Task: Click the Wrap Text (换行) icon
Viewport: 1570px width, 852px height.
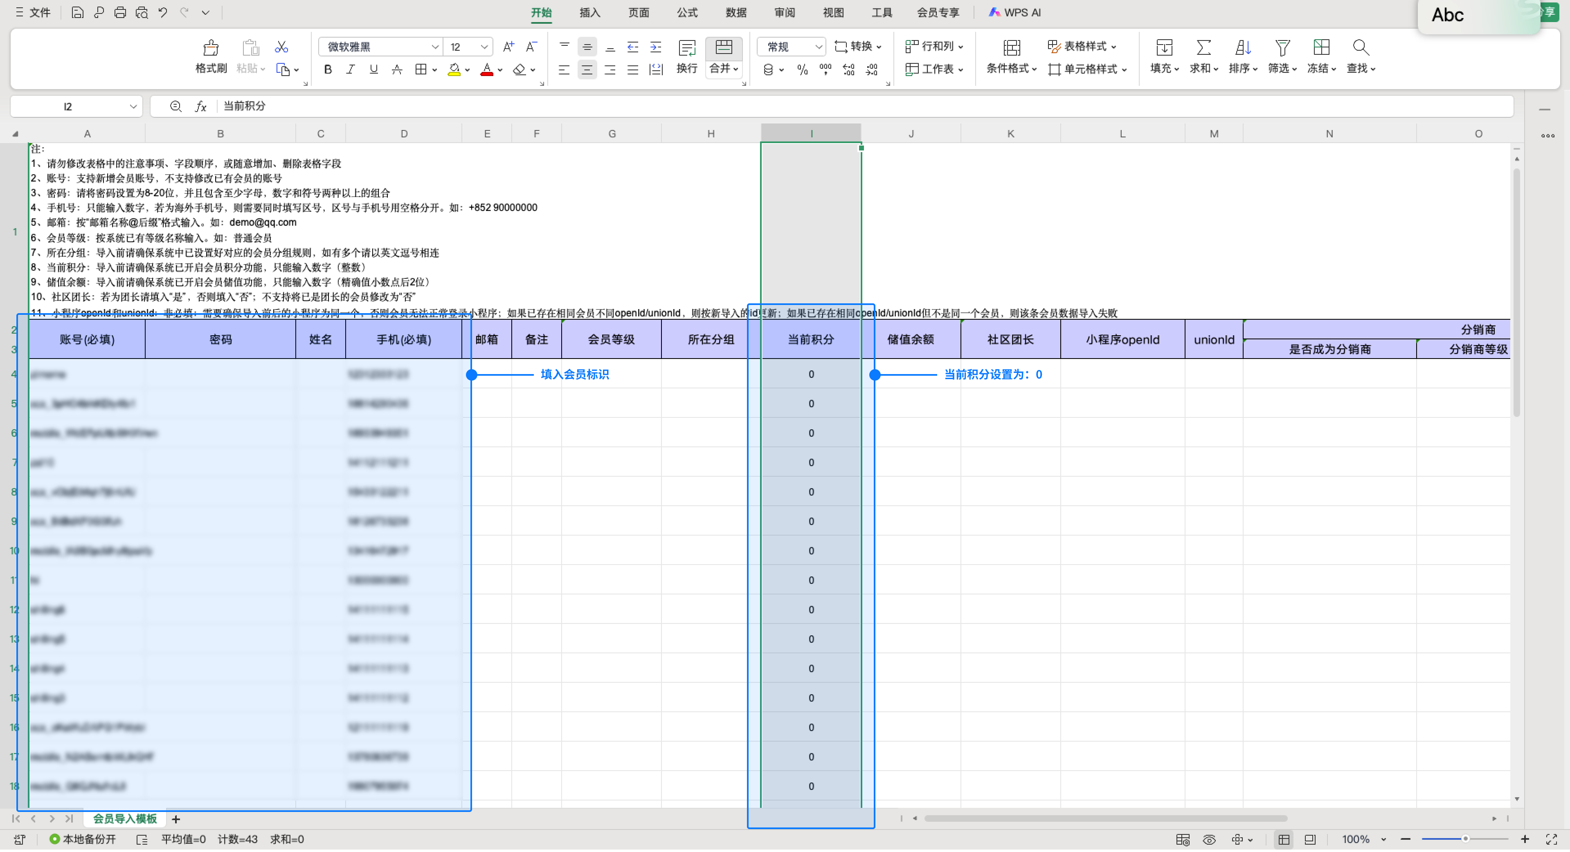Action: (x=687, y=48)
